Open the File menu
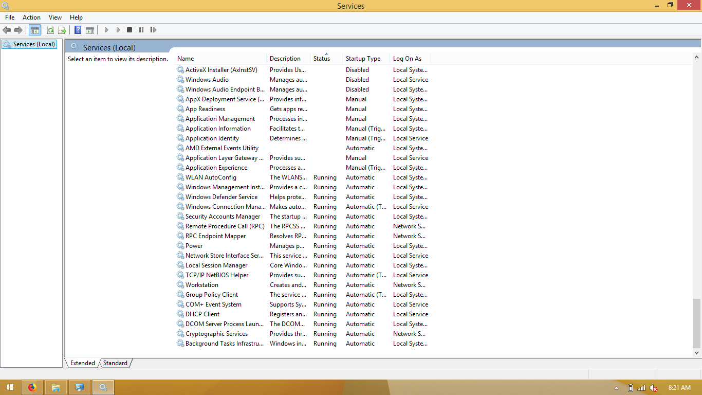702x395 pixels. click(10, 17)
